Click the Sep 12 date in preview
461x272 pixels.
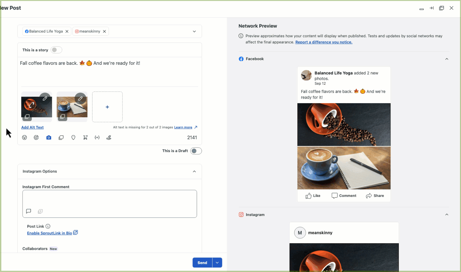[320, 83]
